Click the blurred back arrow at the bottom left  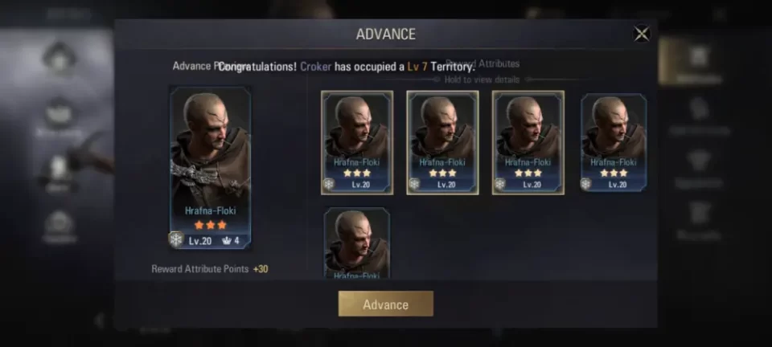pos(100,321)
